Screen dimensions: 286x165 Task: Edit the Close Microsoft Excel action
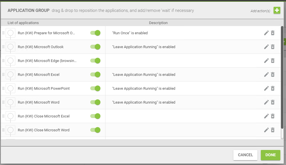pyautogui.click(x=266, y=116)
